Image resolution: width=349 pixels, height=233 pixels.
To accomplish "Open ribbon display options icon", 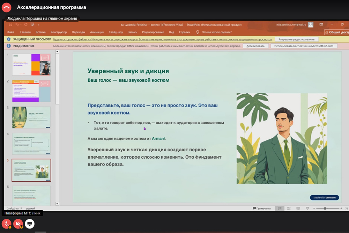I will coord(321,24).
